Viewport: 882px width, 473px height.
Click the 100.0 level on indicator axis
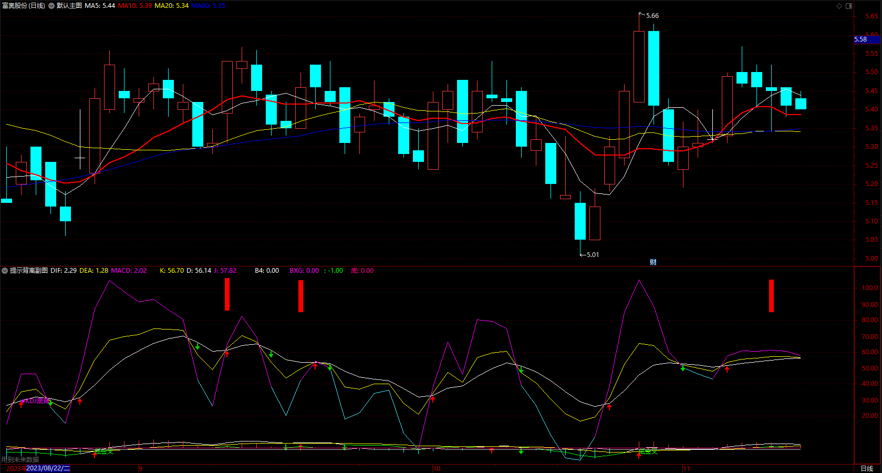click(x=870, y=288)
